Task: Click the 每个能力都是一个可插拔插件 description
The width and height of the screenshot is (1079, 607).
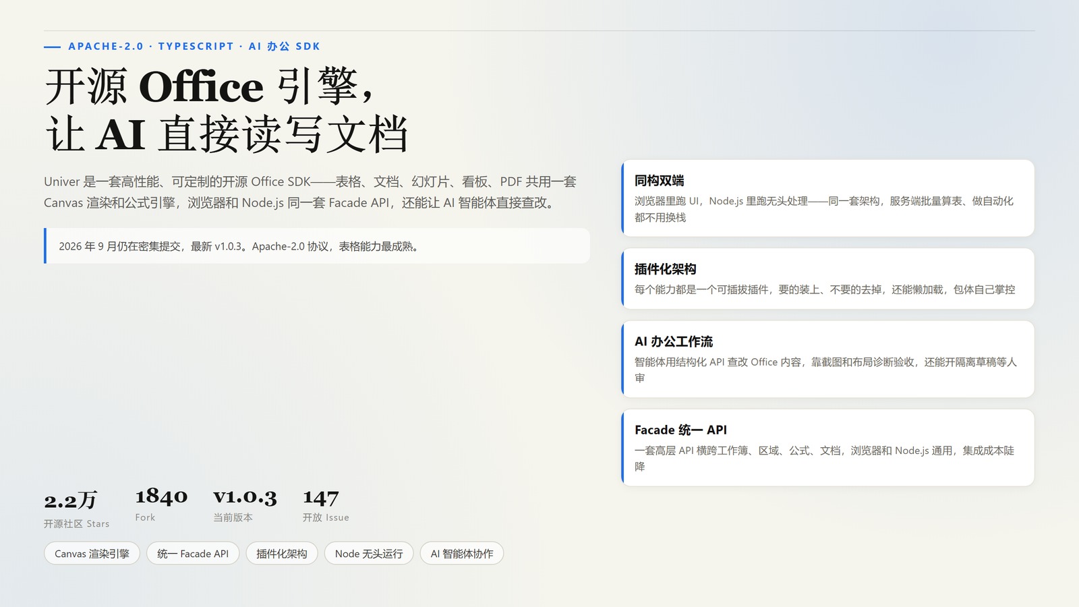Action: tap(825, 289)
